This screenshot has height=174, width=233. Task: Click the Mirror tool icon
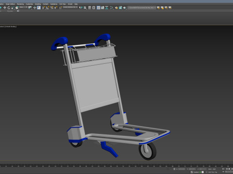point(81,8)
